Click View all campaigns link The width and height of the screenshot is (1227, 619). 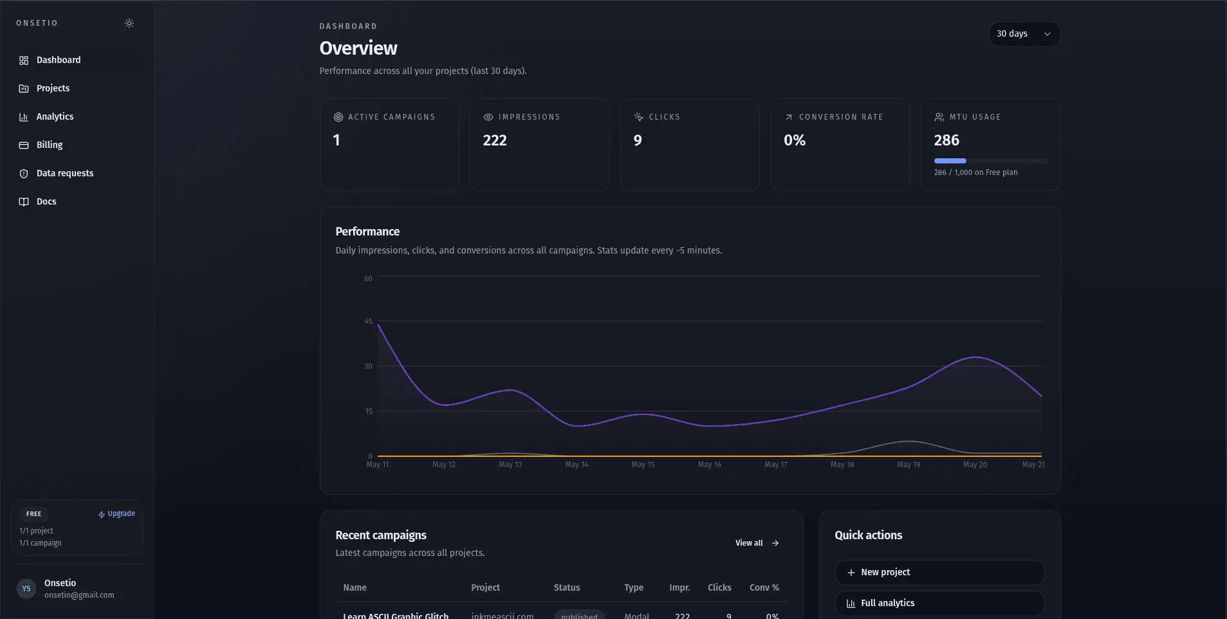pyautogui.click(x=757, y=543)
